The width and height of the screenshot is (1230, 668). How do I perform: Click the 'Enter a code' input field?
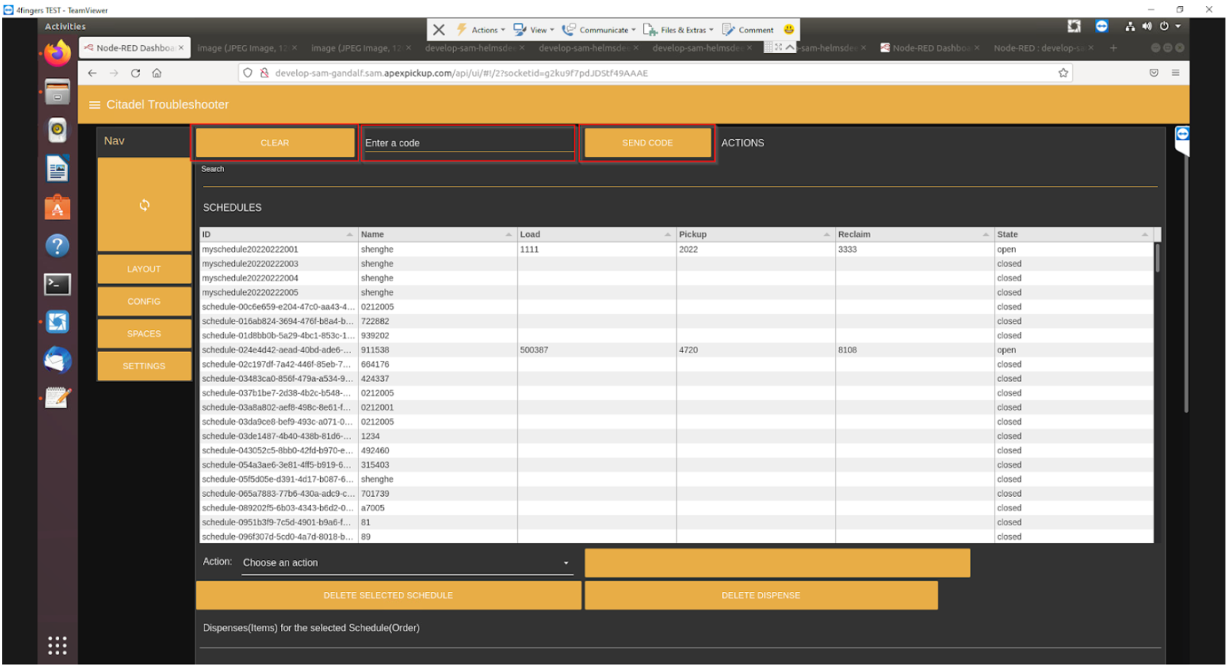pos(468,143)
